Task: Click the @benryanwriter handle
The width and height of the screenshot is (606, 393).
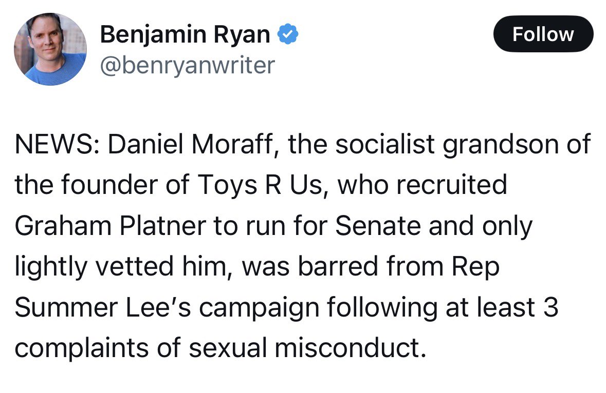Action: [x=188, y=65]
